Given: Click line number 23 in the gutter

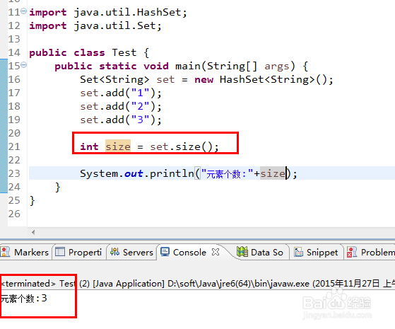Looking at the screenshot, I should tap(14, 173).
